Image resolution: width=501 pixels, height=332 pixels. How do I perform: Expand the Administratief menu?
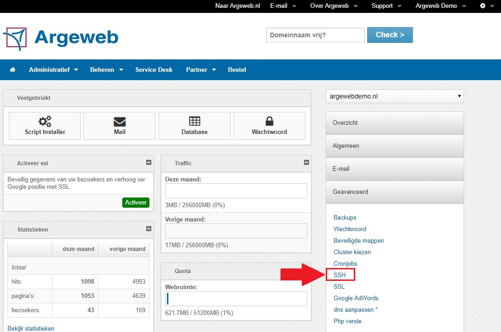pyautogui.click(x=54, y=70)
